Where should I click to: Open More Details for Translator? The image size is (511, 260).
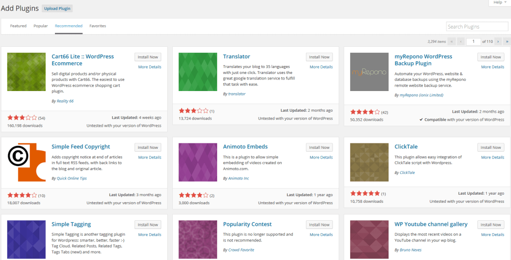(321, 67)
